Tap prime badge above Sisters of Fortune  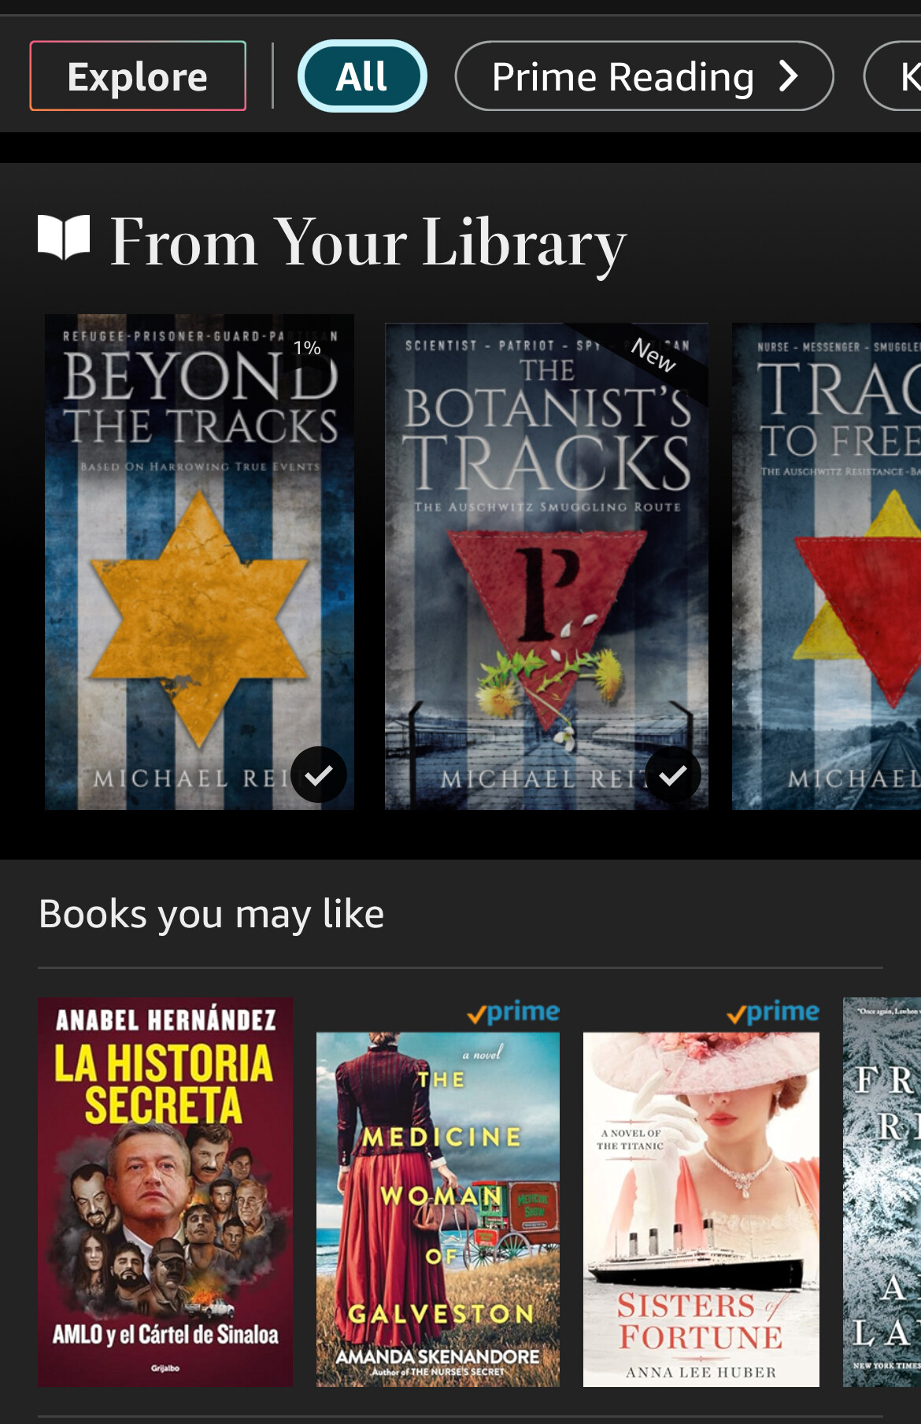coord(774,1012)
